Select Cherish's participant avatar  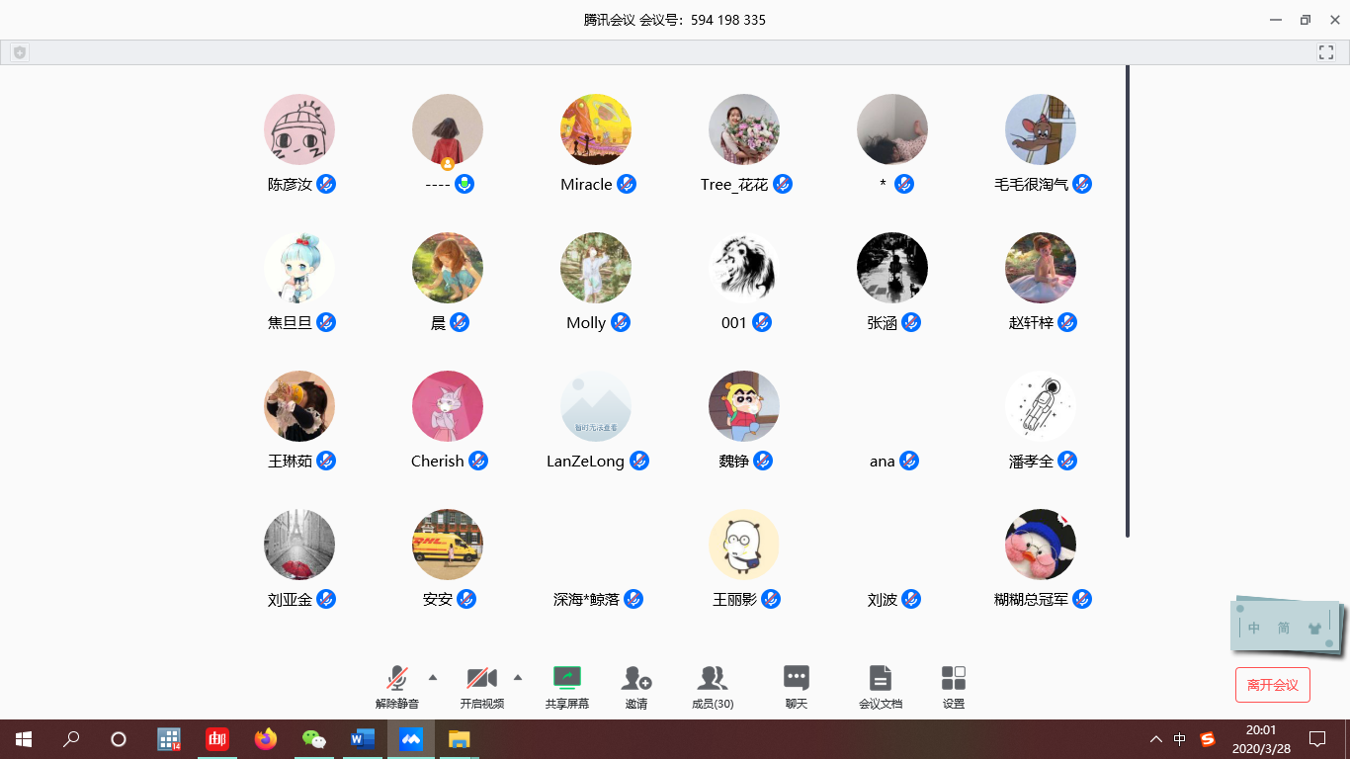[448, 406]
